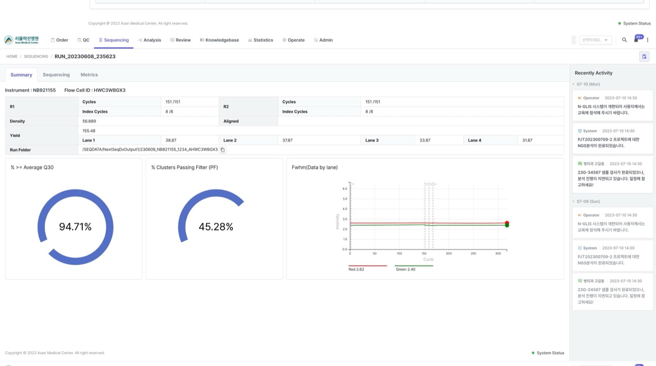Select the Lane 2 yield value 37.87
Image resolution: width=656 pixels, height=366 pixels.
click(287, 140)
